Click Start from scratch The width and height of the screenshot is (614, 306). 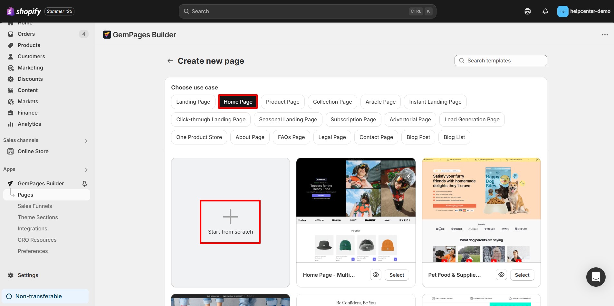click(x=230, y=222)
